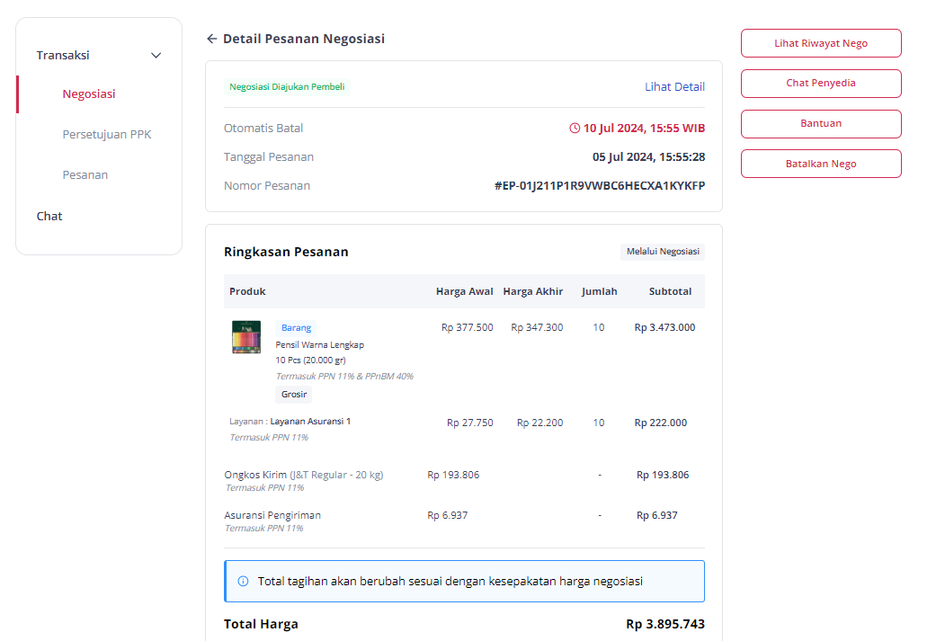945x641 pixels.
Task: Click the Melalui Negosiasi badge
Action: [x=663, y=251]
